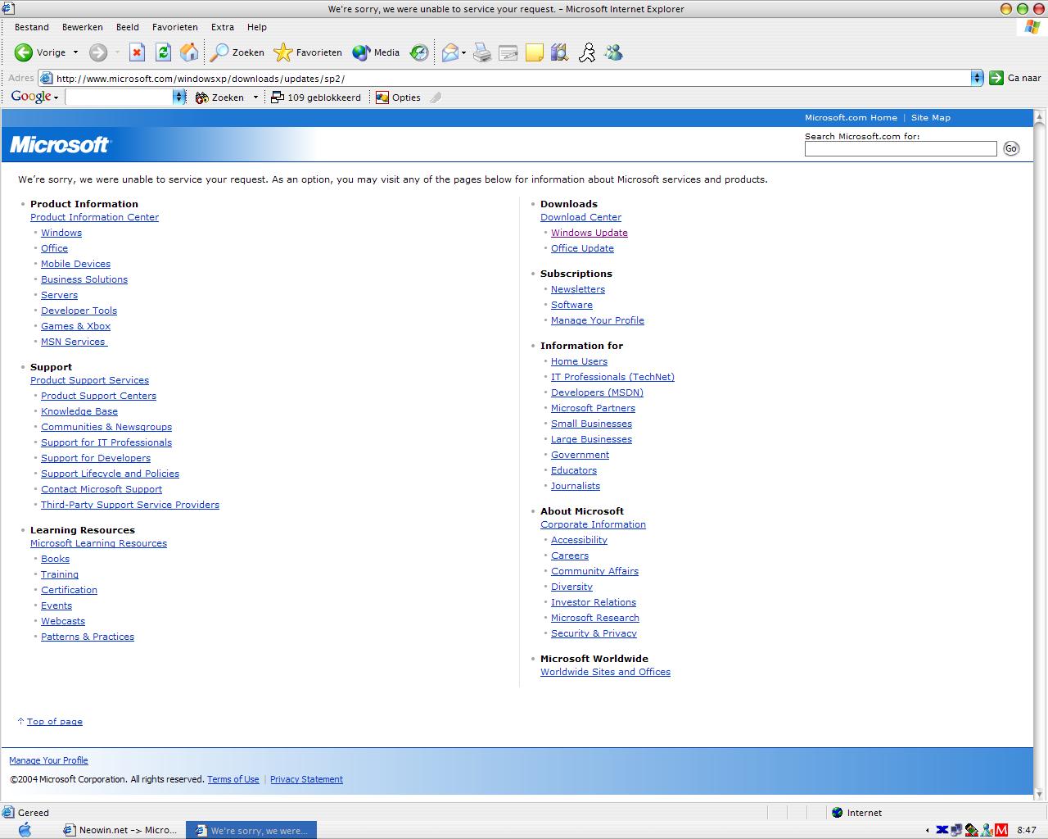This screenshot has width=1048, height=839.
Task: Open the Favorieten menu in the menu bar
Action: point(174,26)
